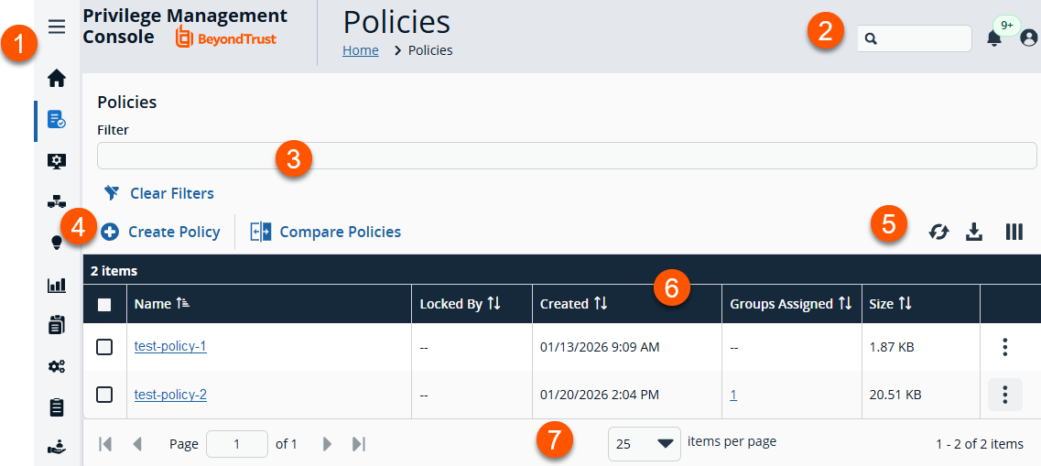Open the column chooser icon
Image resolution: width=1041 pixels, height=466 pixels.
(x=1014, y=232)
